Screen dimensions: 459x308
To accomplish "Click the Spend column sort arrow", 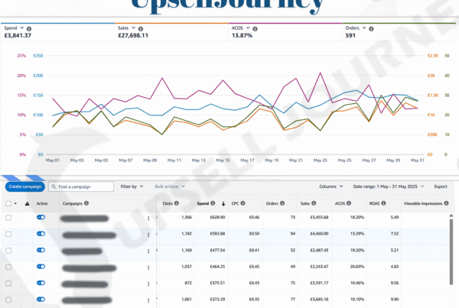I will click(223, 203).
